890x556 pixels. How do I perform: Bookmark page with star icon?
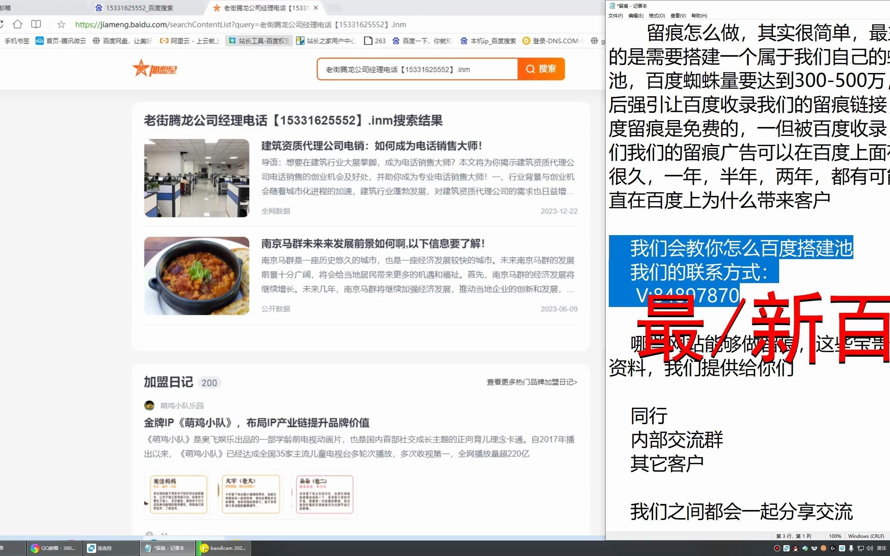61,25
